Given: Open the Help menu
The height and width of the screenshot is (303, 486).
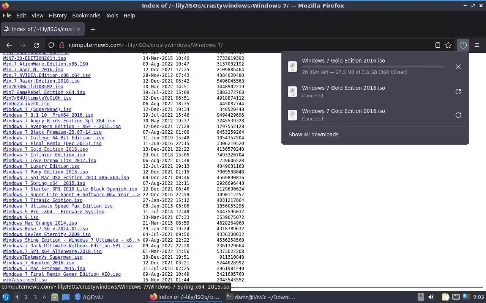Looking at the screenshot, I should (x=129, y=16).
